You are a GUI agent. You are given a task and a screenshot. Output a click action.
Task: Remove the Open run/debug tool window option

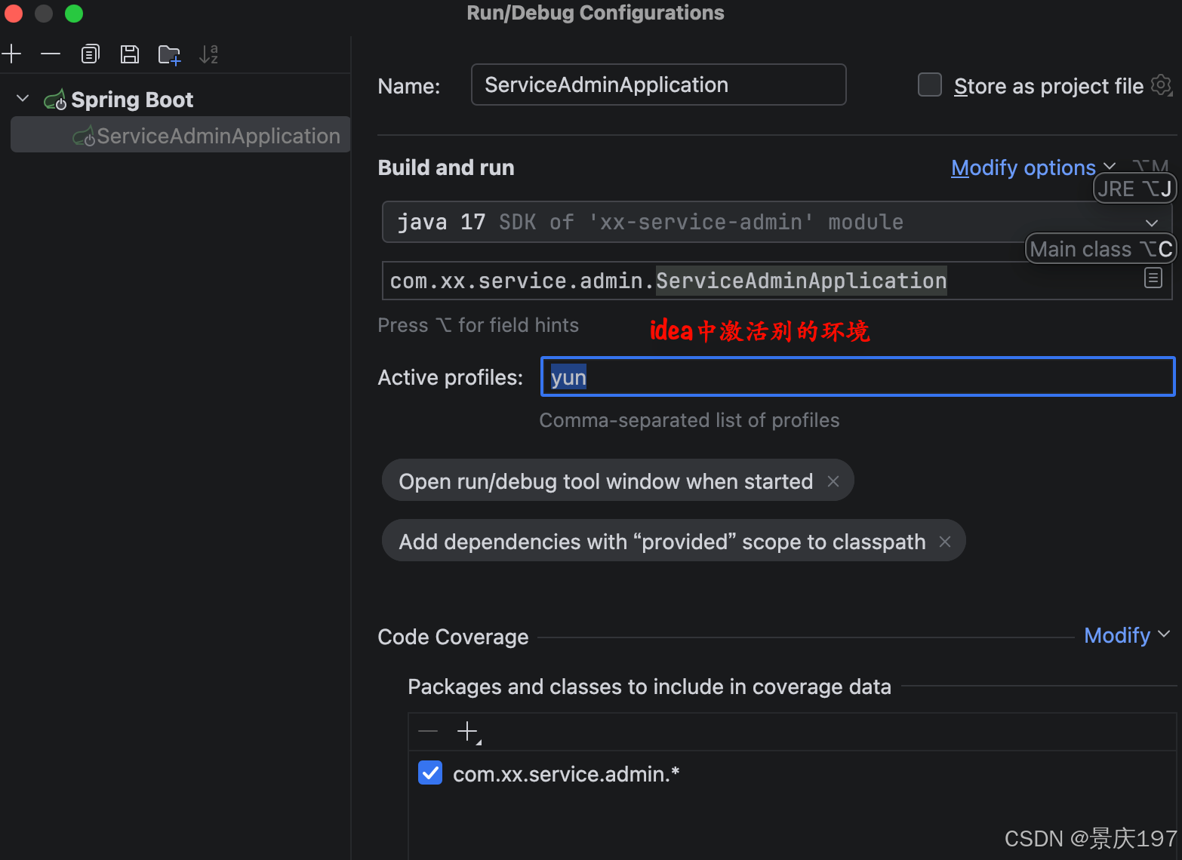833,481
